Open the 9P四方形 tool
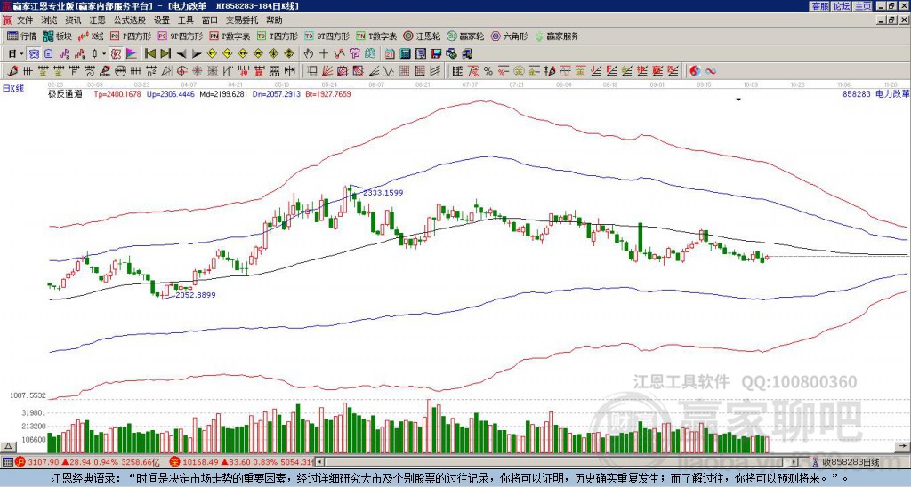Screen dimensions: 911x487 (x=180, y=36)
